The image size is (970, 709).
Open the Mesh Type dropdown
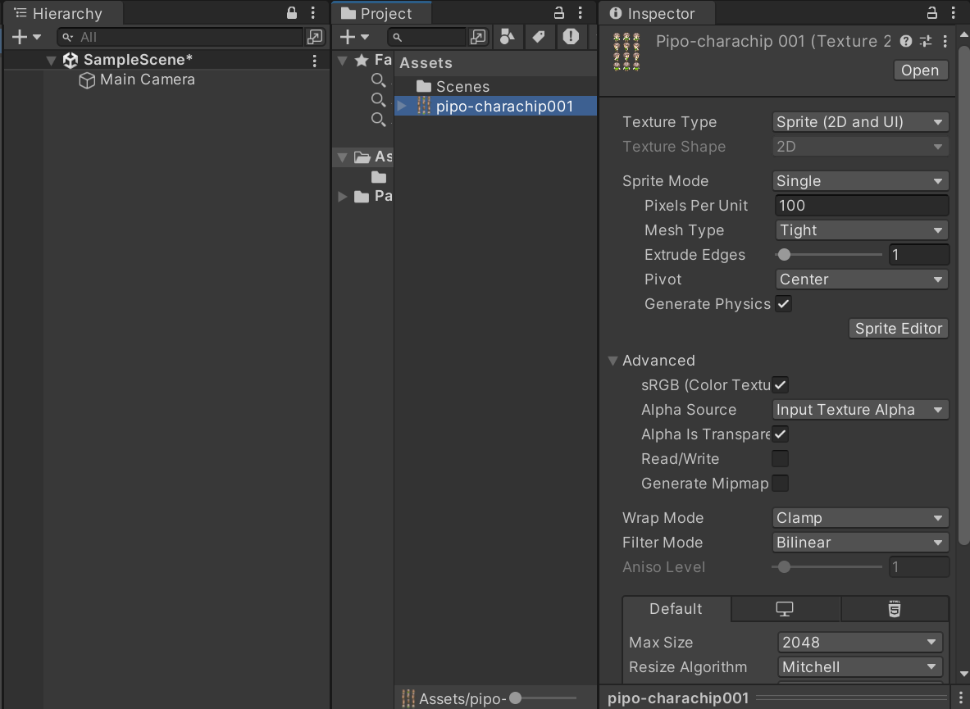pyautogui.click(x=862, y=230)
